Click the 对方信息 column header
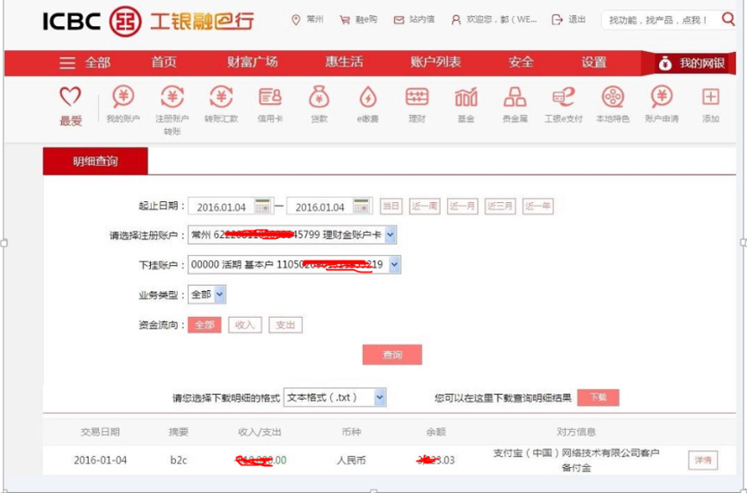This screenshot has width=747, height=493. (x=576, y=432)
